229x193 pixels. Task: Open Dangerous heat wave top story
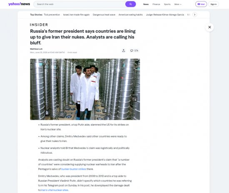104,15
